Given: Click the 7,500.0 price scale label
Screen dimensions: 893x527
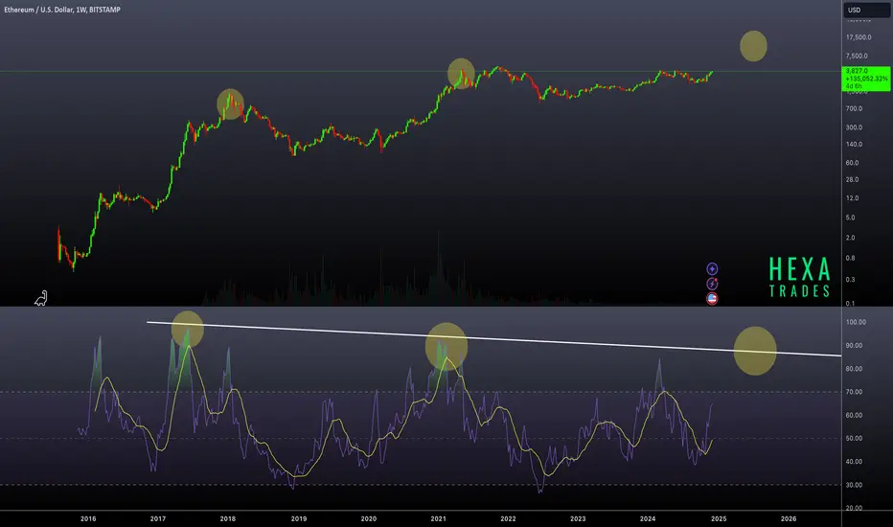Looking at the screenshot, I should pos(857,56).
